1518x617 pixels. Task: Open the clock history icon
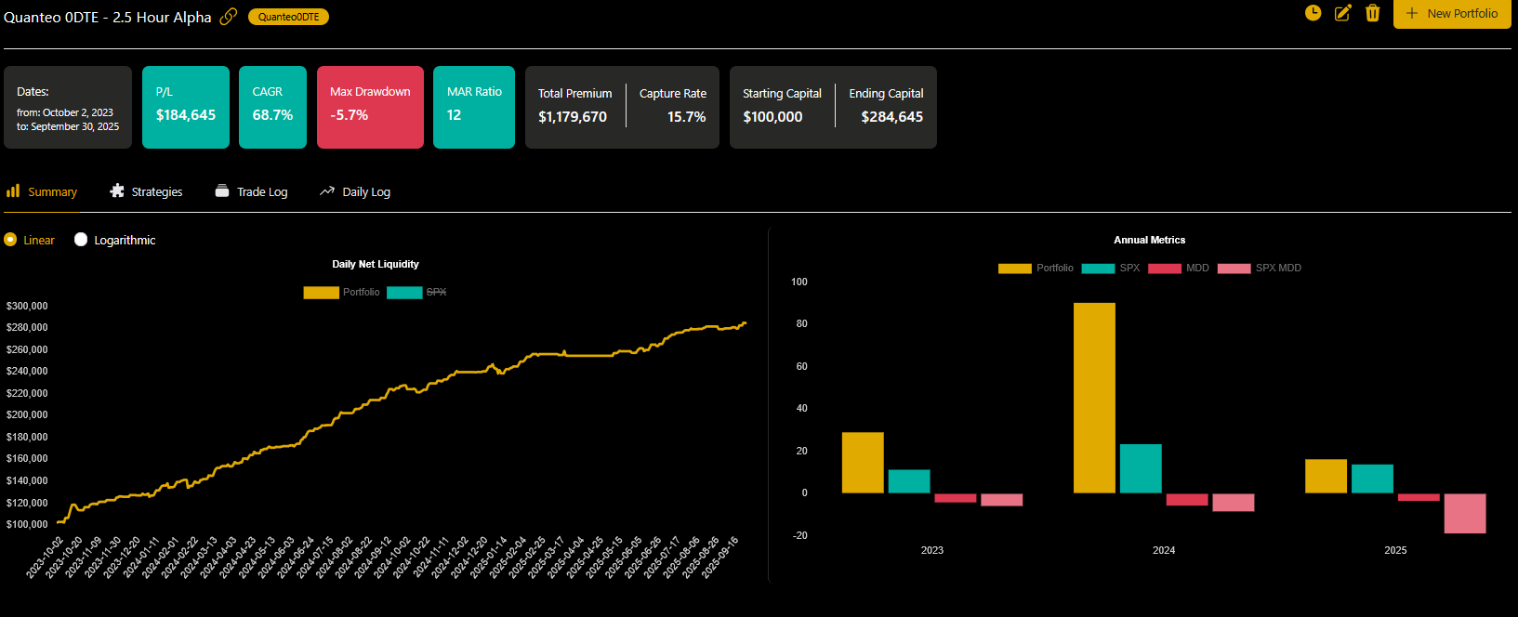(x=1313, y=13)
